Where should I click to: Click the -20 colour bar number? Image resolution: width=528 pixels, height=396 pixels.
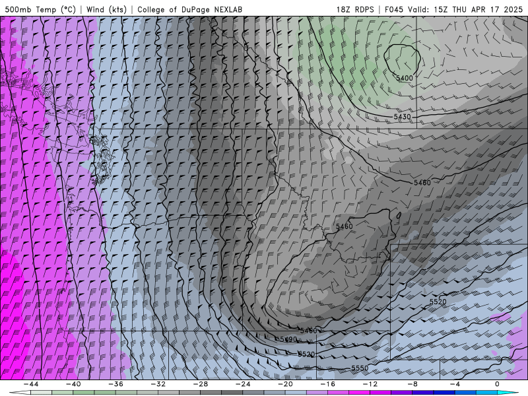coord(285,384)
